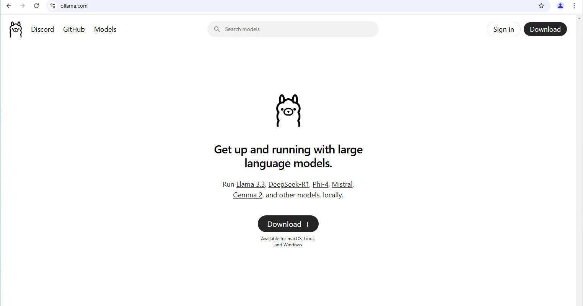Image resolution: width=583 pixels, height=306 pixels.
Task: Click the header Download button
Action: coord(545,29)
